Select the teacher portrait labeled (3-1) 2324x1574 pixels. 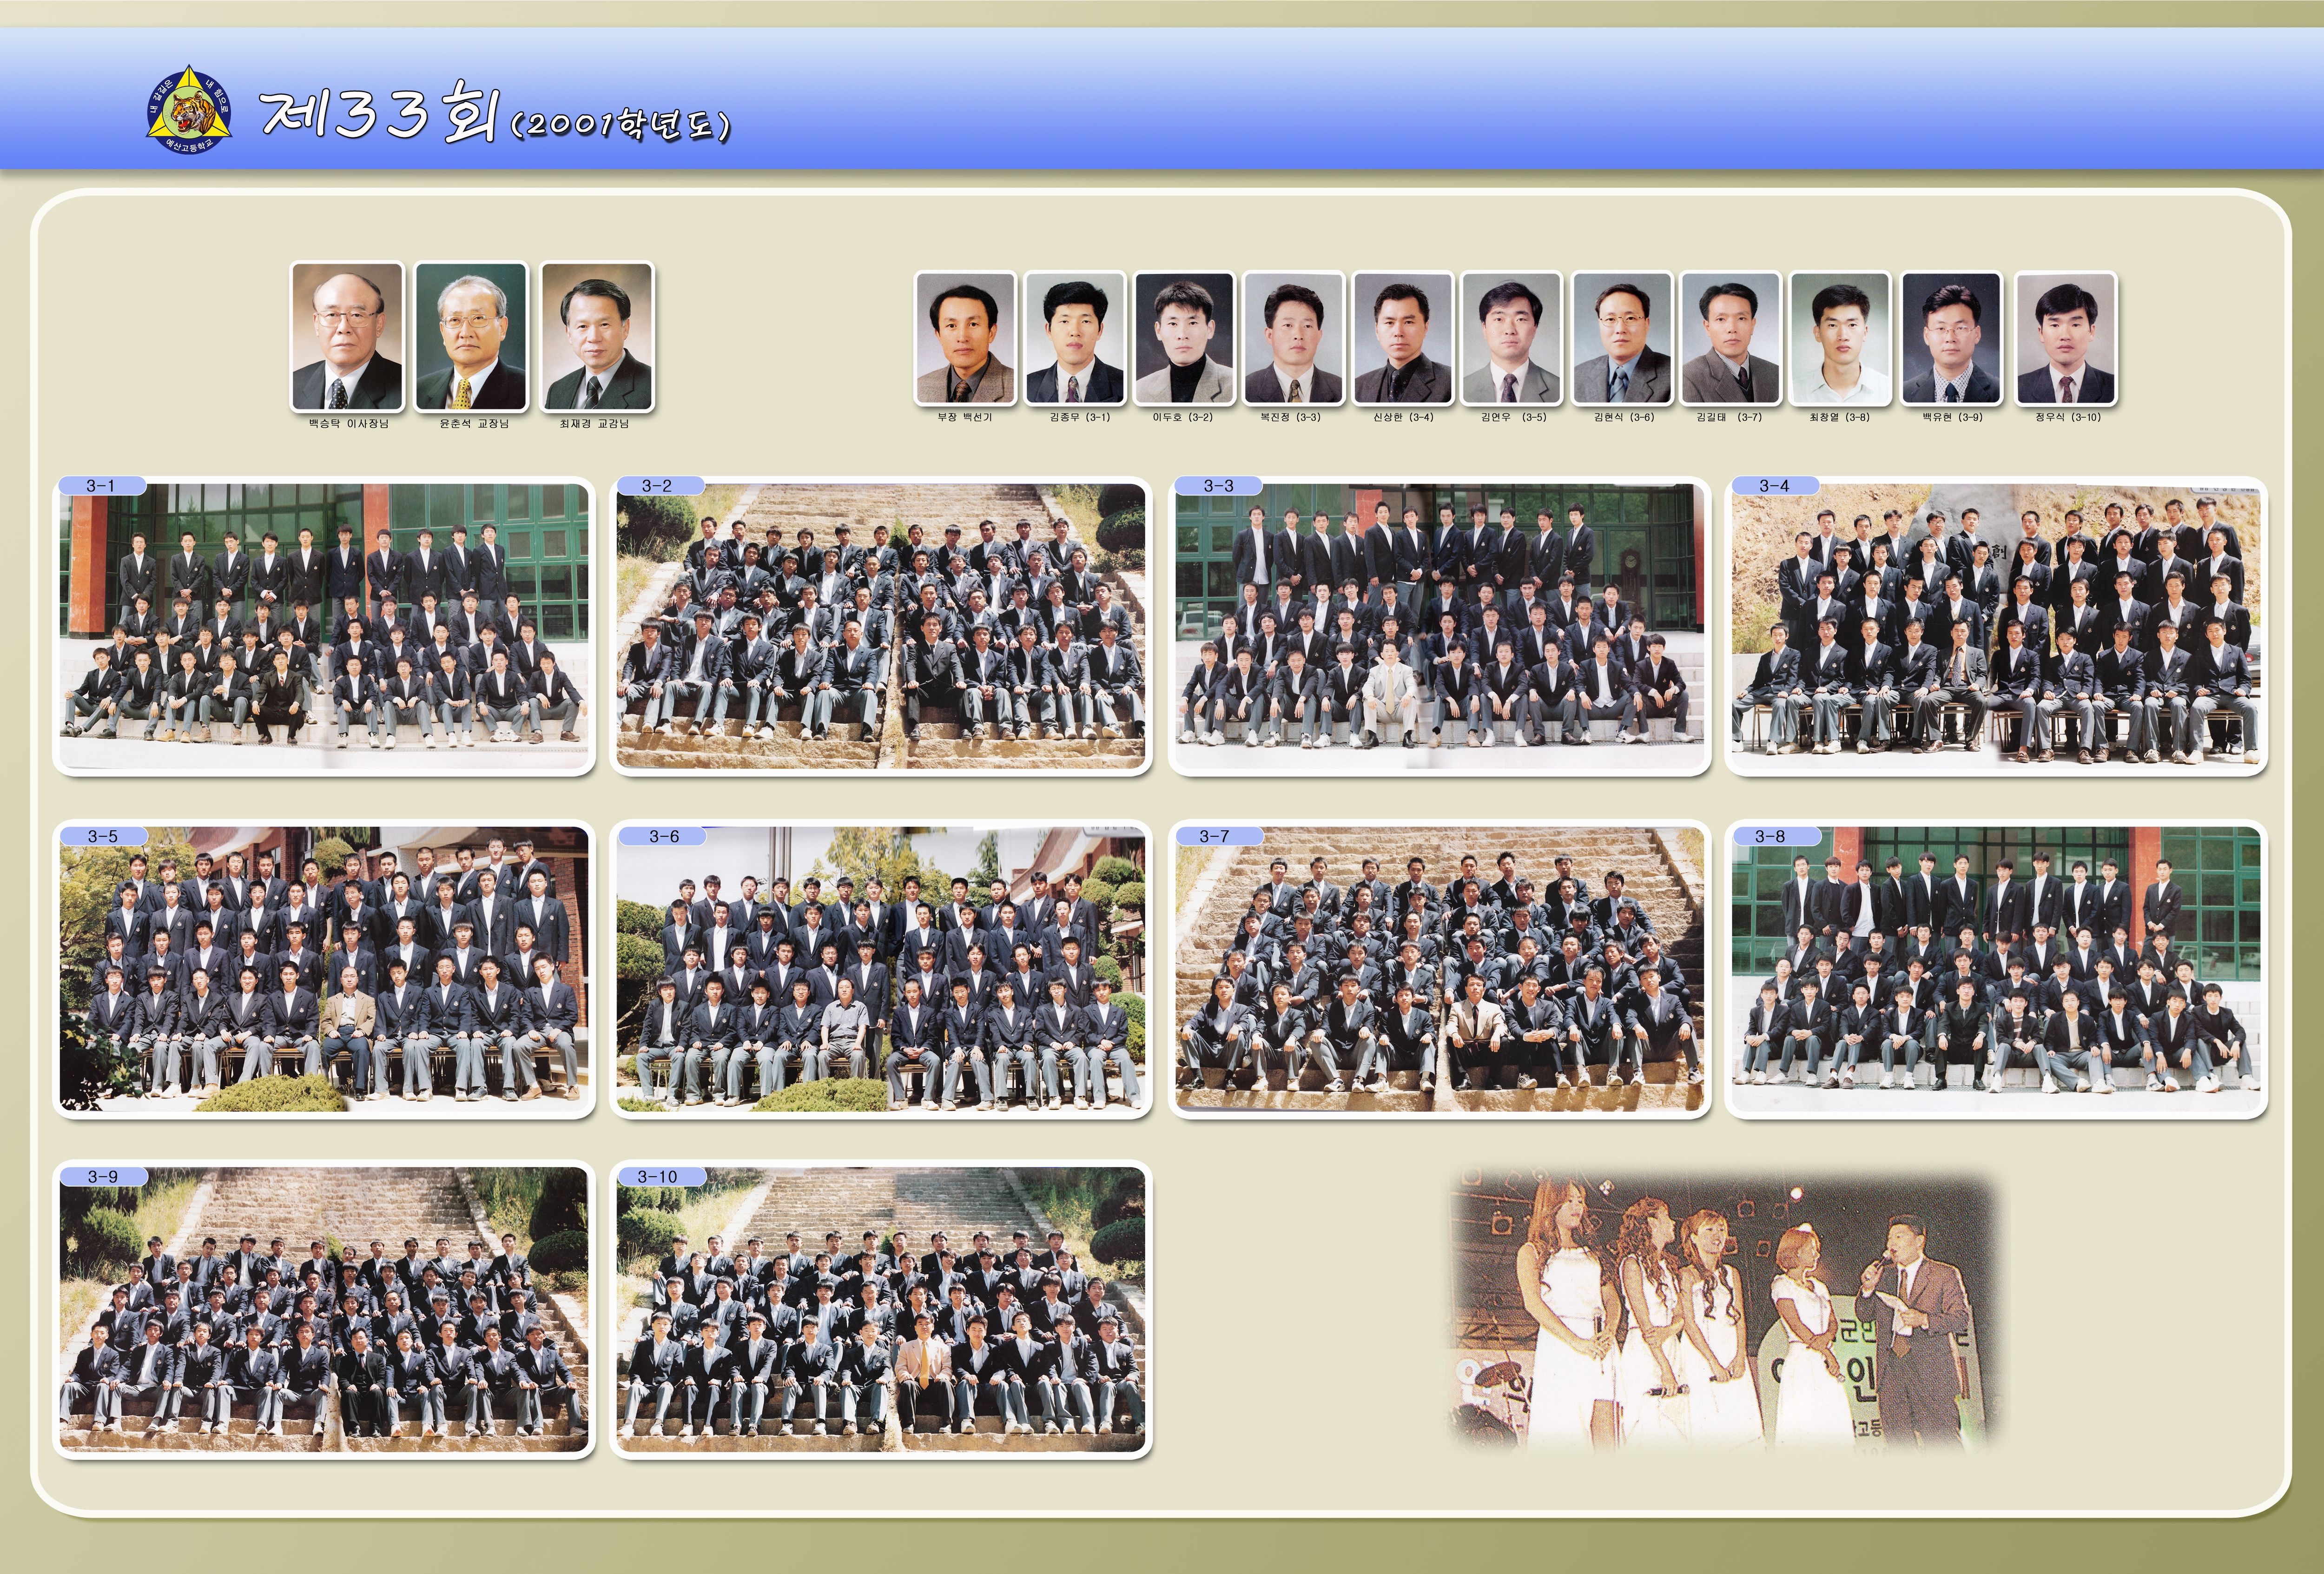coord(1075,338)
